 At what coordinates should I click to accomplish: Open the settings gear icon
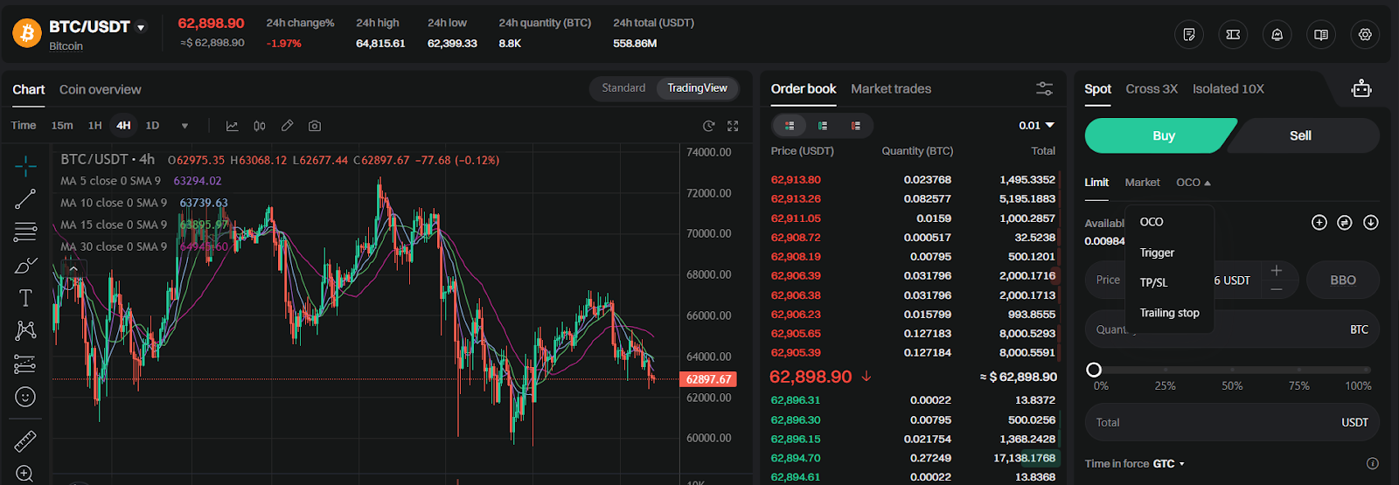click(x=1365, y=35)
